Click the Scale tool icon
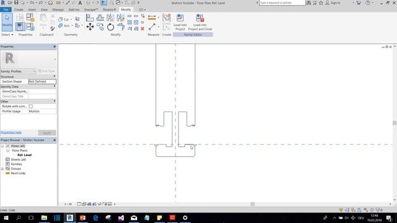The width and height of the screenshot is (397, 223). [x=136, y=22]
